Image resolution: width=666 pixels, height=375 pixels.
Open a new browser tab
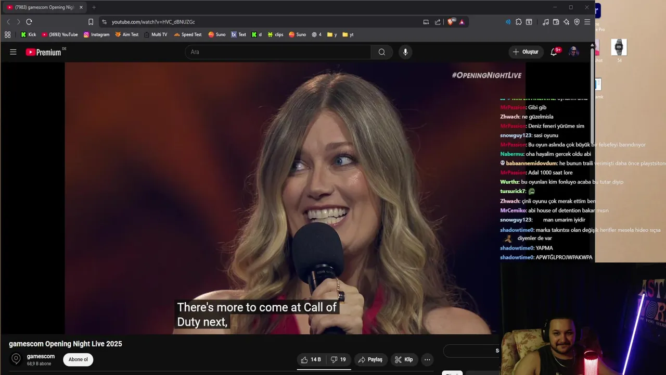94,7
